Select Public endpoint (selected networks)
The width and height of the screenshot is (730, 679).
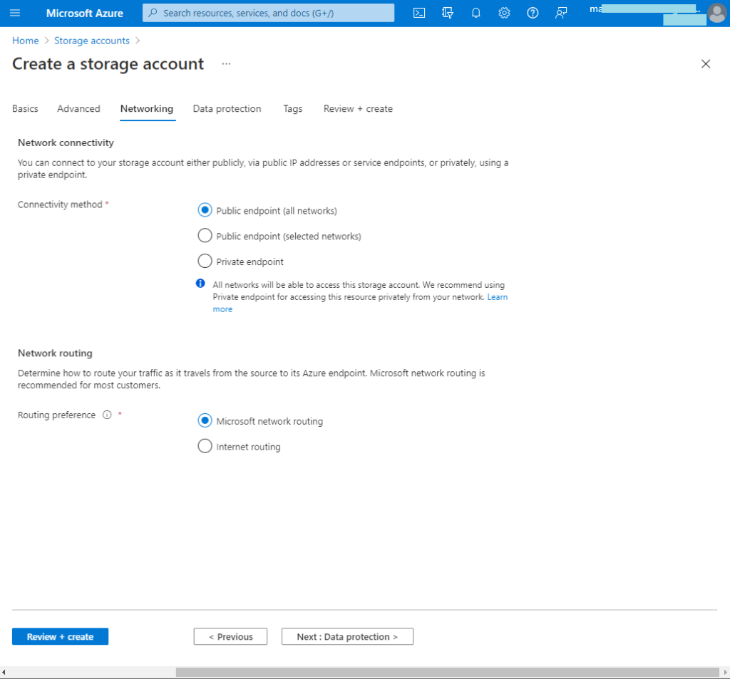pyautogui.click(x=205, y=236)
